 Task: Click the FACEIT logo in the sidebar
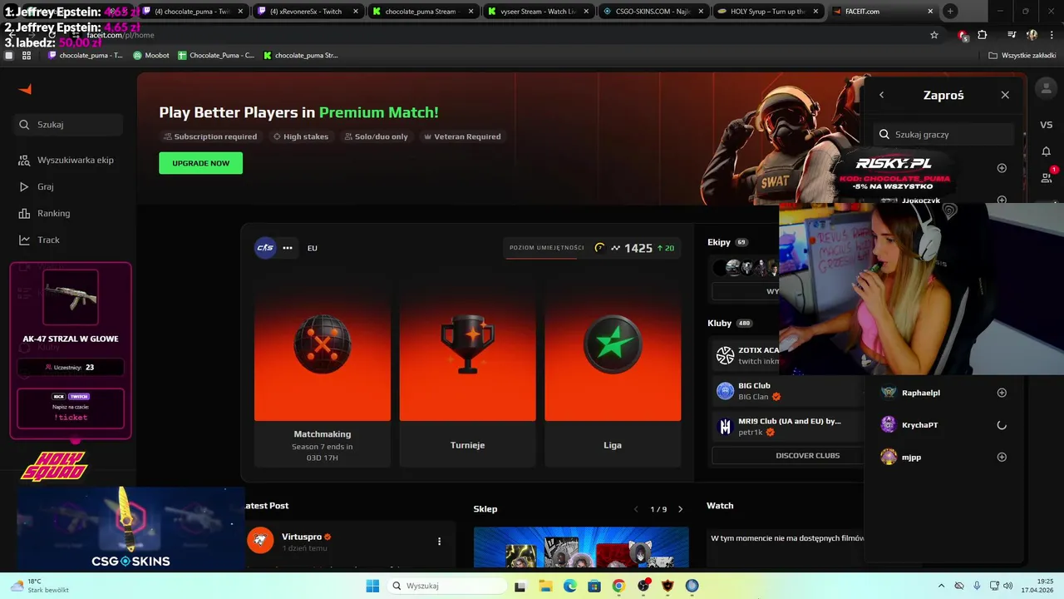tap(25, 89)
